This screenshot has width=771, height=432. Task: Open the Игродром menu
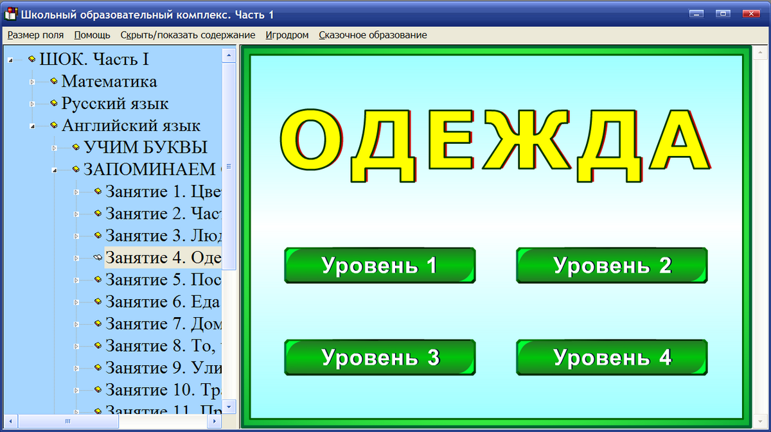point(287,35)
